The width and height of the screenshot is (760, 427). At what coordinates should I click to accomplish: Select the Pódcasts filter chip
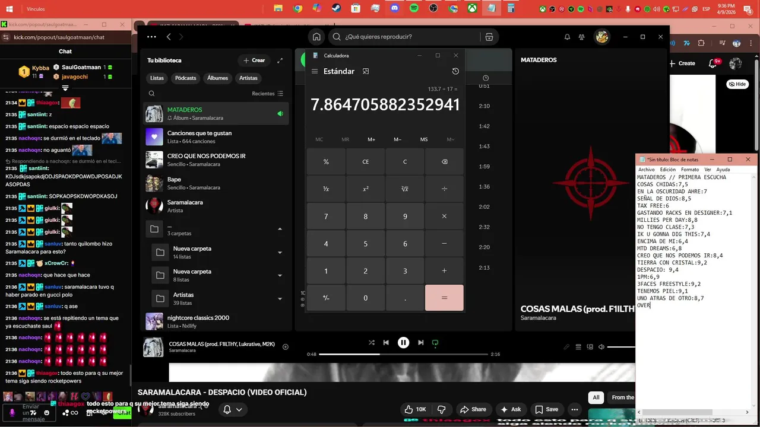click(x=185, y=78)
